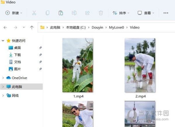This screenshot has height=127, width=175.
Task: Click the Cut scissors icon
Action: tap(34, 13)
